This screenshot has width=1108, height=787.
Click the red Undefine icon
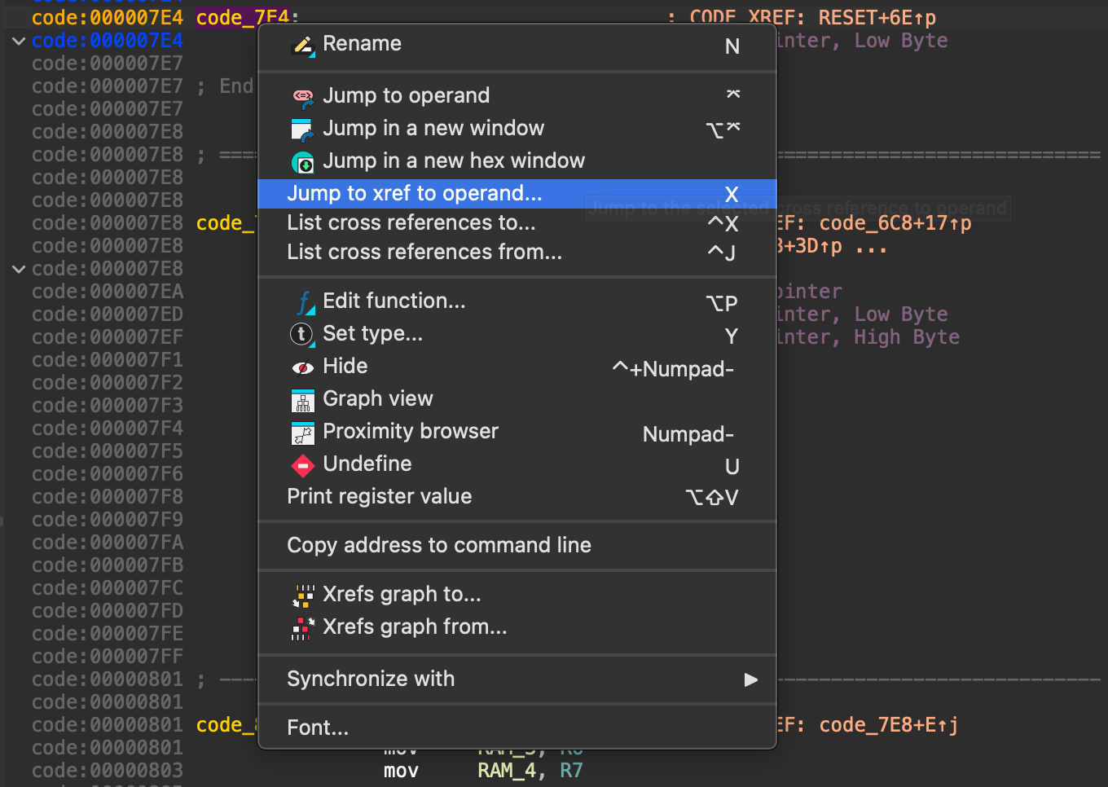[x=302, y=465]
